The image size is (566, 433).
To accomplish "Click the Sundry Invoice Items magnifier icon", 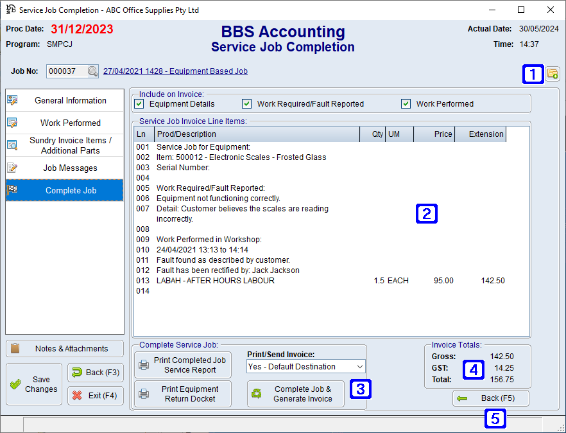I will [x=14, y=145].
